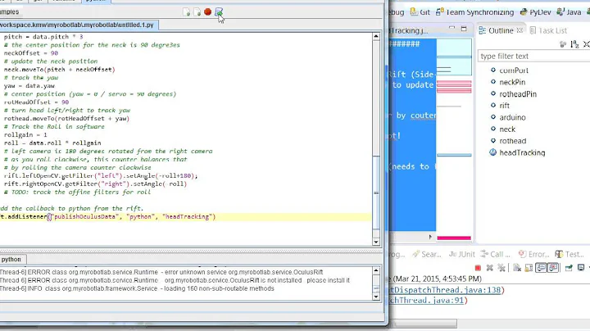590x331 pixels.
Task: Select rotheadPin in Outline
Action: [518, 94]
